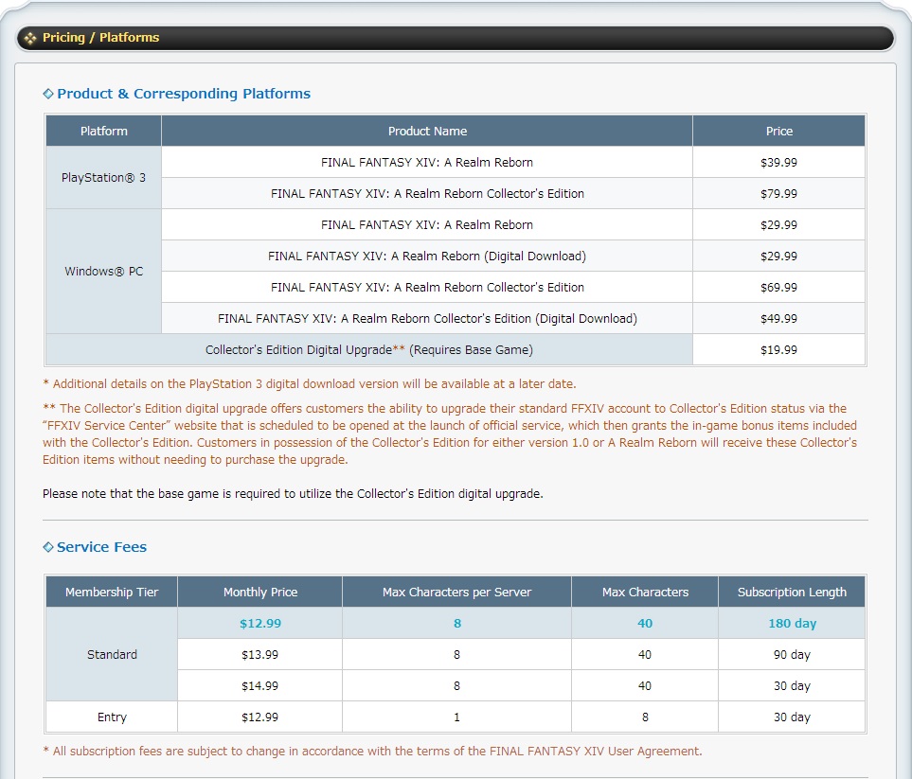
Task: Click the PlayStation 3 digital download footnote
Action: 310,383
